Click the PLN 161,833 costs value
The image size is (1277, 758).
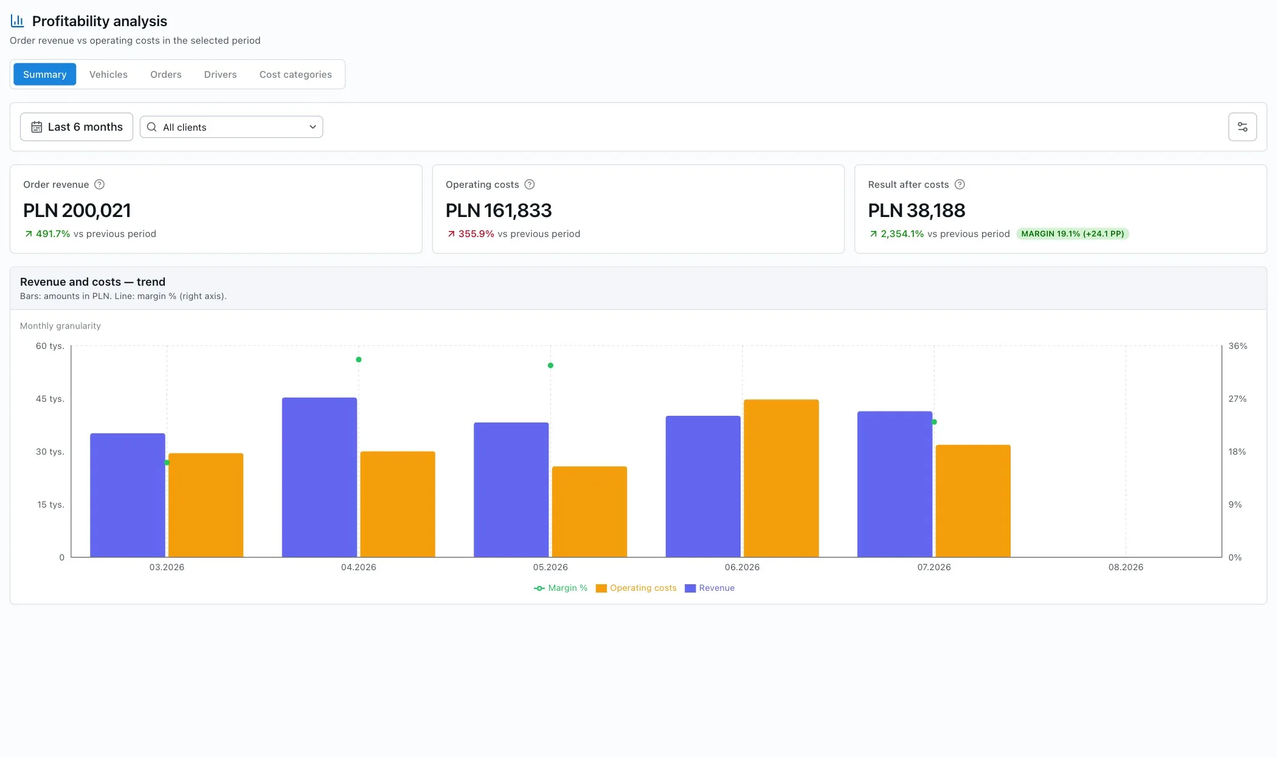coord(499,210)
